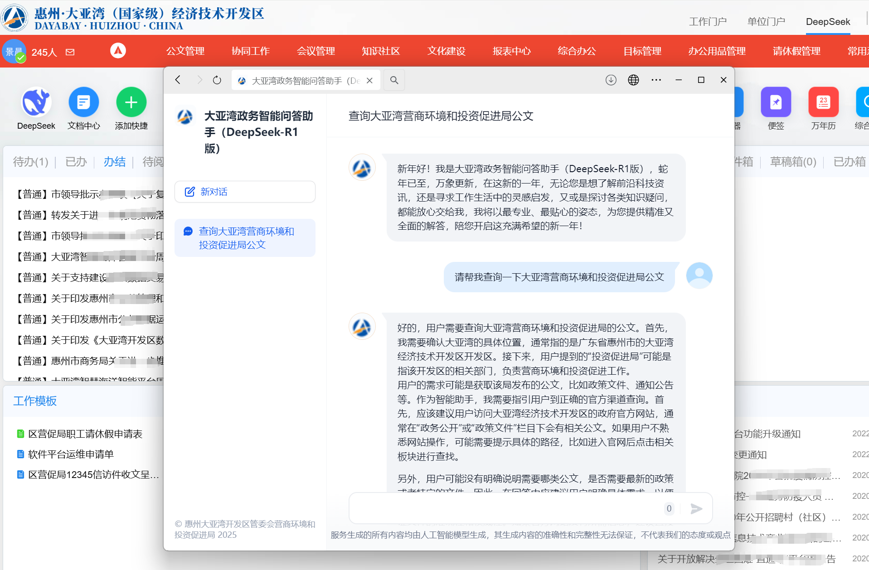Open document 关于印发《大亚湾开发区数
The image size is (869, 570).
[x=89, y=340]
